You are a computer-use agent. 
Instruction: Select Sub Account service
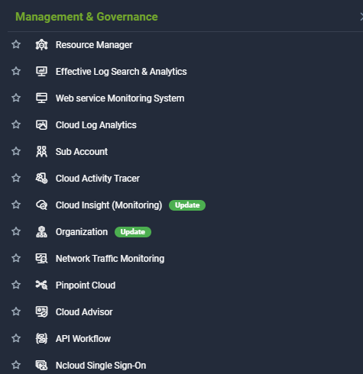pyautogui.click(x=82, y=152)
